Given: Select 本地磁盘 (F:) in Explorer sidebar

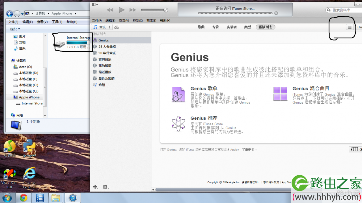Looking at the screenshot, I should (x=25, y=79).
